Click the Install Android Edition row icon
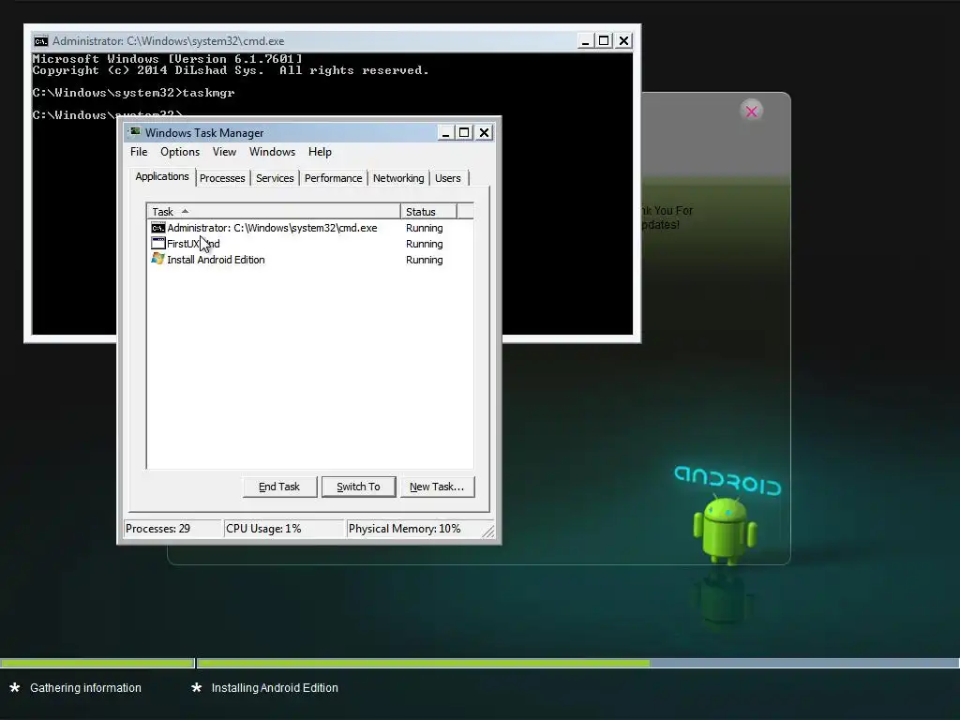This screenshot has width=960, height=720. [x=157, y=259]
